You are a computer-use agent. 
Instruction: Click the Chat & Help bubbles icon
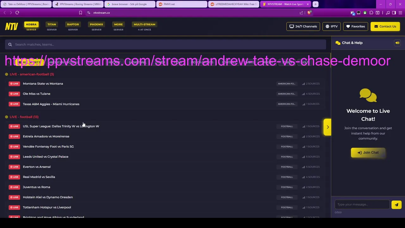[x=338, y=43]
